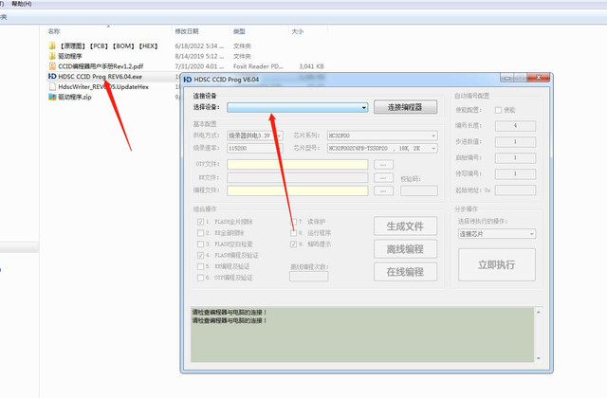This screenshot has height=398, width=607.
Task: Click the browse button beside the OTP file field
Action: [x=383, y=165]
